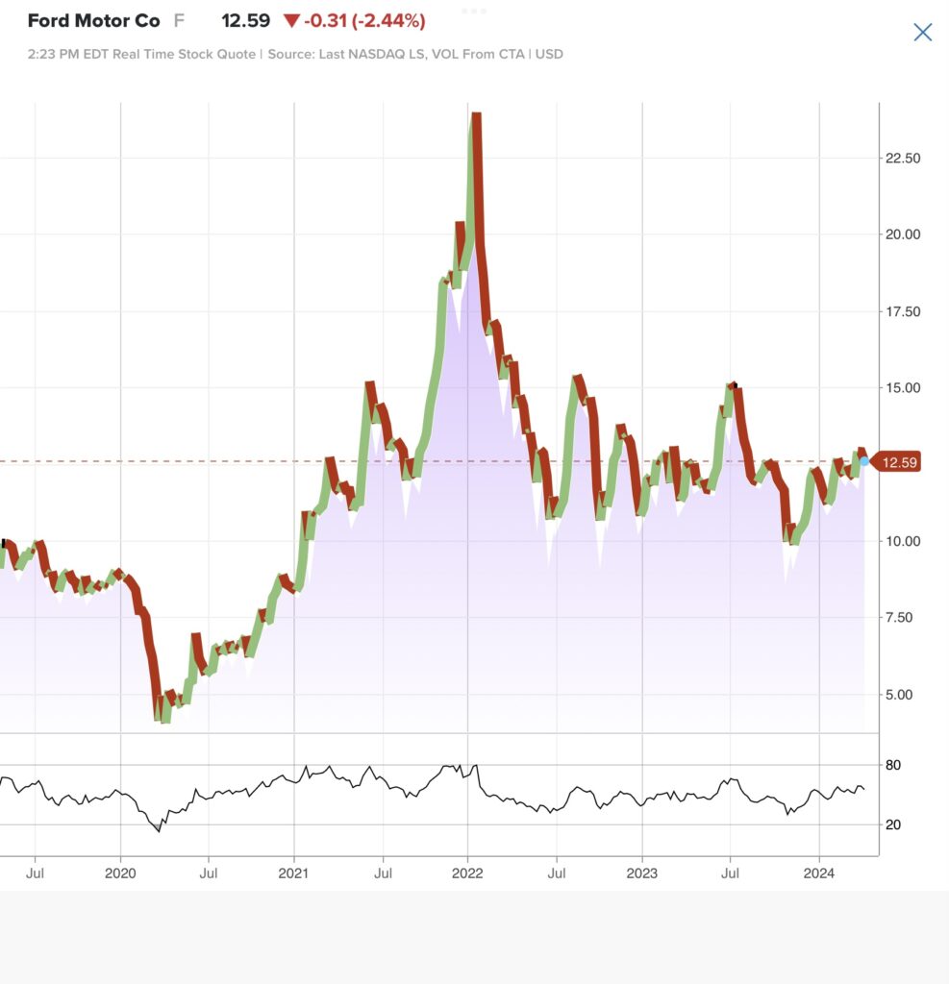This screenshot has height=984, width=949.
Task: Click the red down-triangle price change indicator
Action: pyautogui.click(x=291, y=21)
